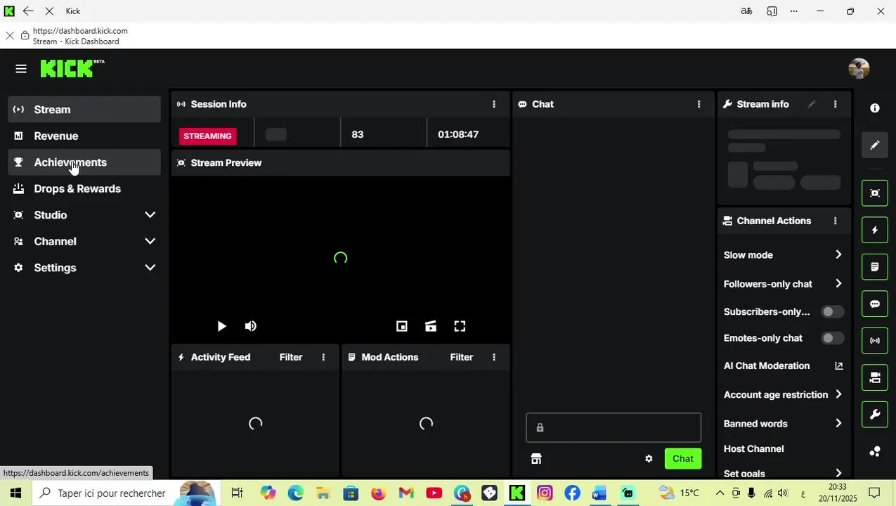Open Stream info options menu

click(835, 104)
